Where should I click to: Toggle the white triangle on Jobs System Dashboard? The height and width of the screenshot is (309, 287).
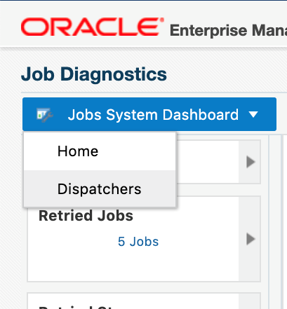253,114
